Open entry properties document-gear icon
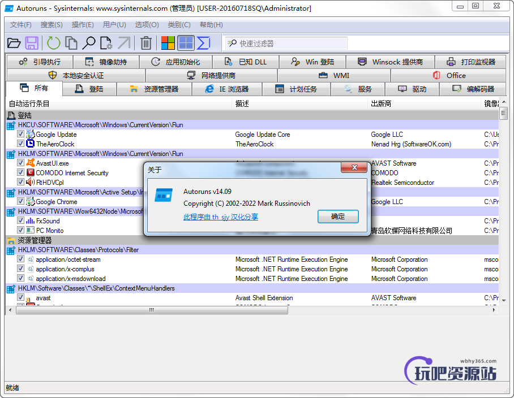Screen dimensions: 514x398 [106, 43]
